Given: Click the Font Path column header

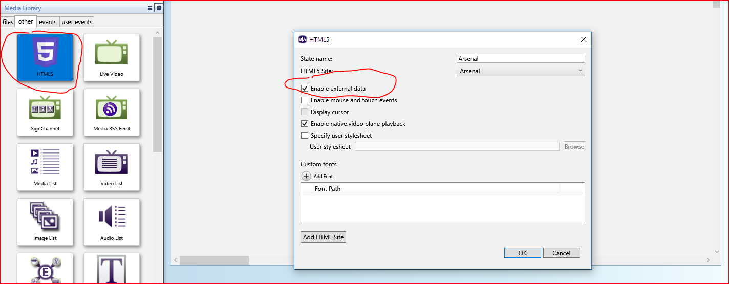Looking at the screenshot, I should coord(435,189).
